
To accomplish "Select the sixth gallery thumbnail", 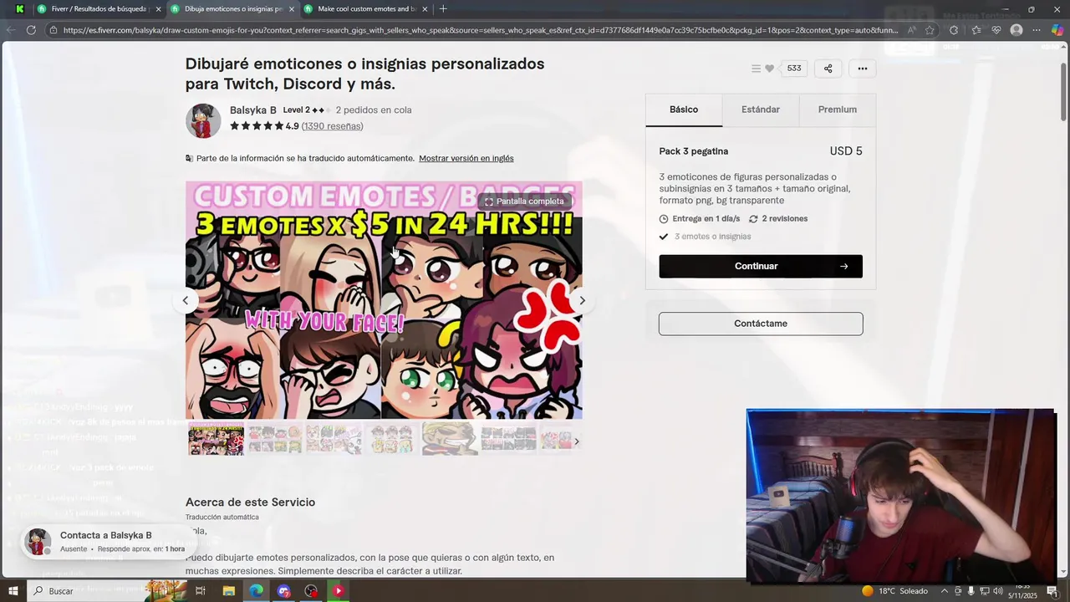I will click(x=508, y=438).
